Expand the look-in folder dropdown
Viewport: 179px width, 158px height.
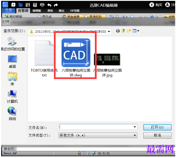(109, 32)
